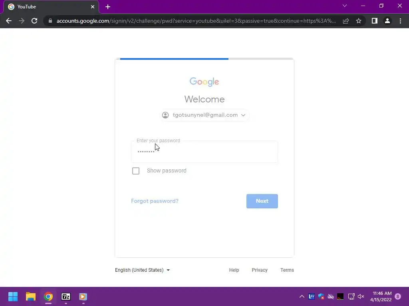Open the Help link
The height and width of the screenshot is (306, 409).
pos(234,270)
